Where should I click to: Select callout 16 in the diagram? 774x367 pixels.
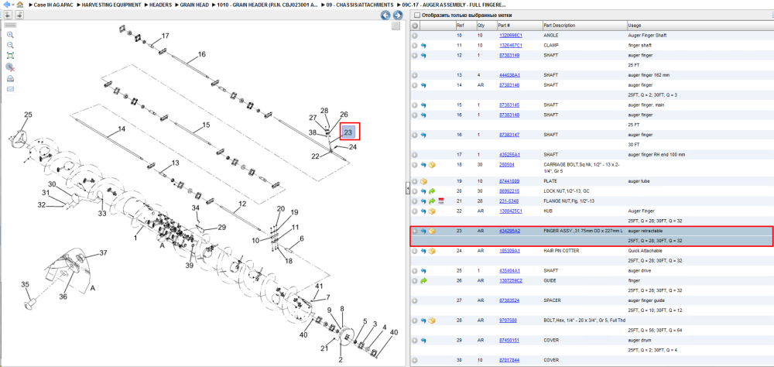point(201,54)
